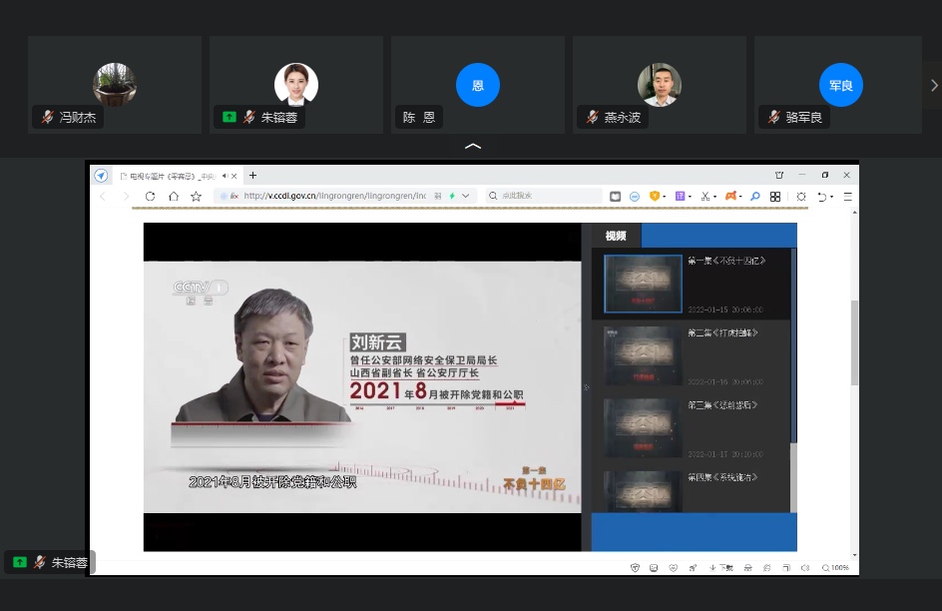
Task: Click the microphone icon next to 冯财杰
Action: [x=47, y=118]
